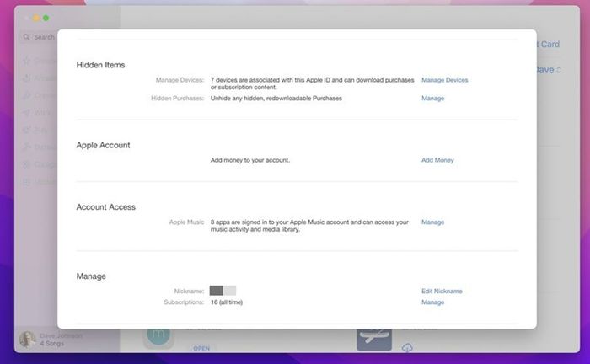Click the 'Account Access' section heading
The height and width of the screenshot is (364, 590).
[105, 206]
